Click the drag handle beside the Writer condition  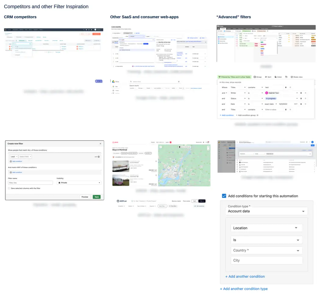[306, 93]
